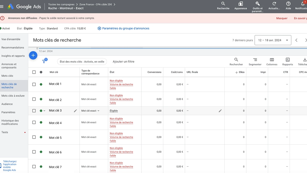Sort by Conversions column header

pos(154,72)
